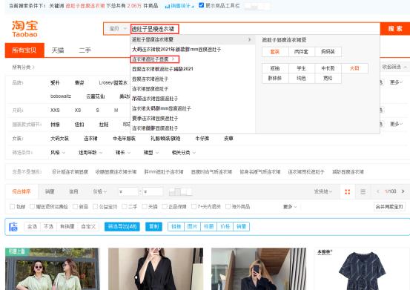Click 自定义 in the plugin toolbar
Image resolution: width=410 pixels, height=290 pixels.
pos(88,226)
